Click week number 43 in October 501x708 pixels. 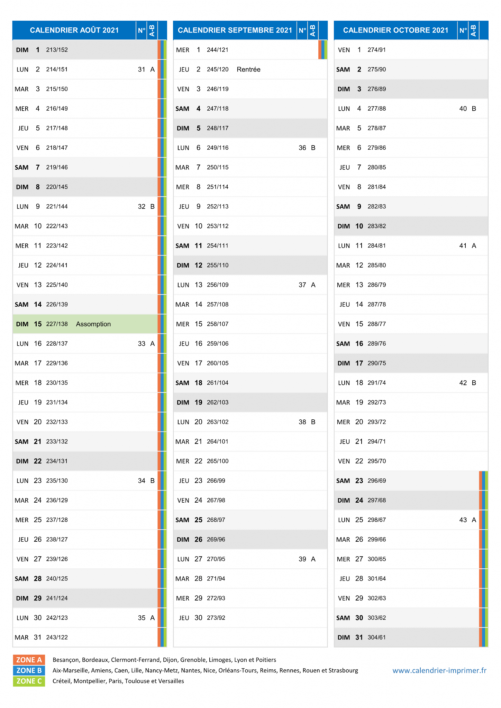pyautogui.click(x=463, y=520)
